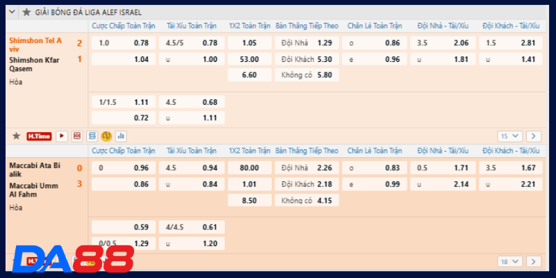Open the blue stacked list icon
The image size is (556, 278).
[92, 136]
